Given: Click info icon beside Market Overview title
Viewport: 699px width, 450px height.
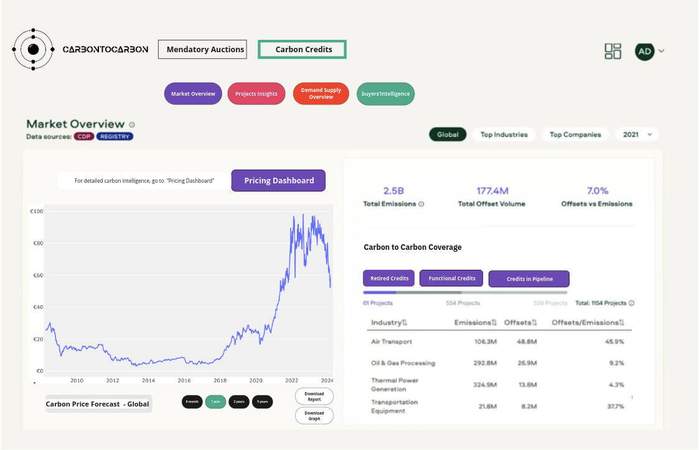Looking at the screenshot, I should pos(132,124).
